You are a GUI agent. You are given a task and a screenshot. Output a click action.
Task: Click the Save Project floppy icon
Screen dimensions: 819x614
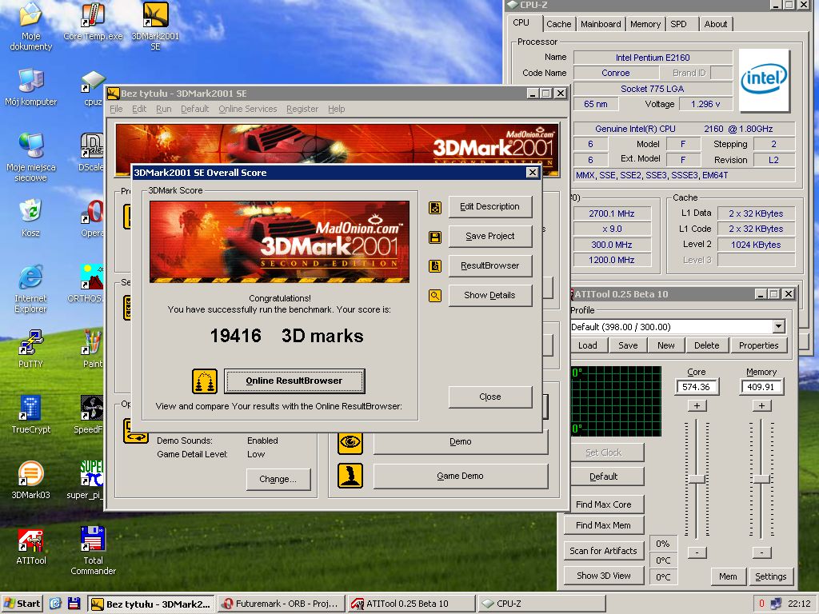point(435,237)
